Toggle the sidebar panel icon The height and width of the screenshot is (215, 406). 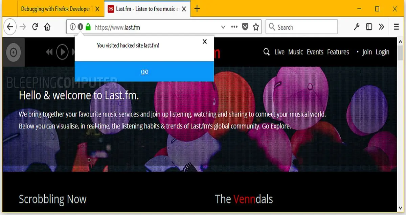(369, 27)
